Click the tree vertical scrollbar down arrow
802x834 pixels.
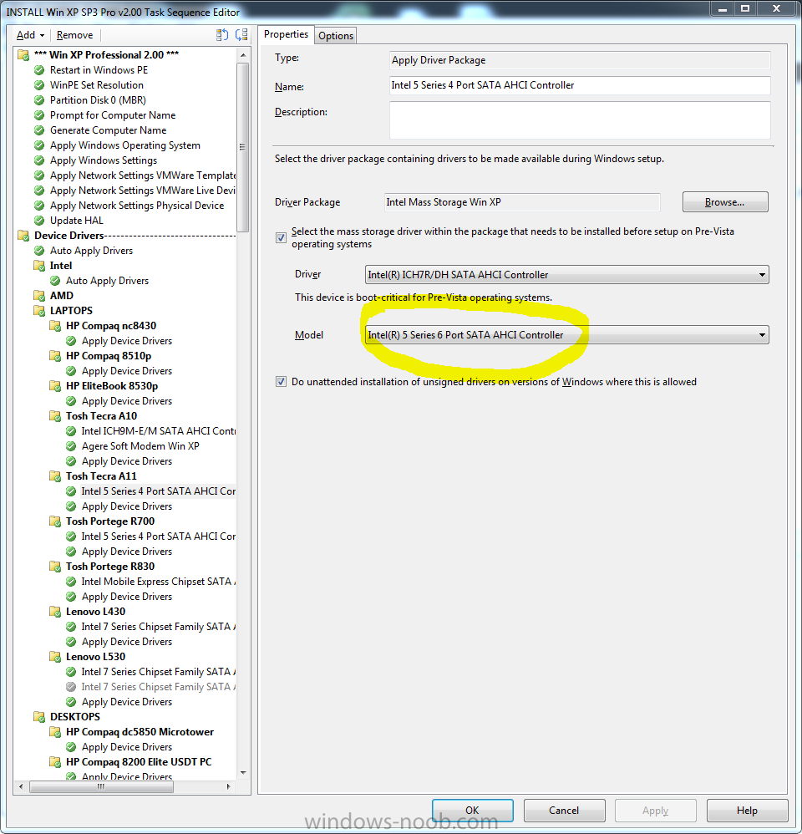[243, 772]
